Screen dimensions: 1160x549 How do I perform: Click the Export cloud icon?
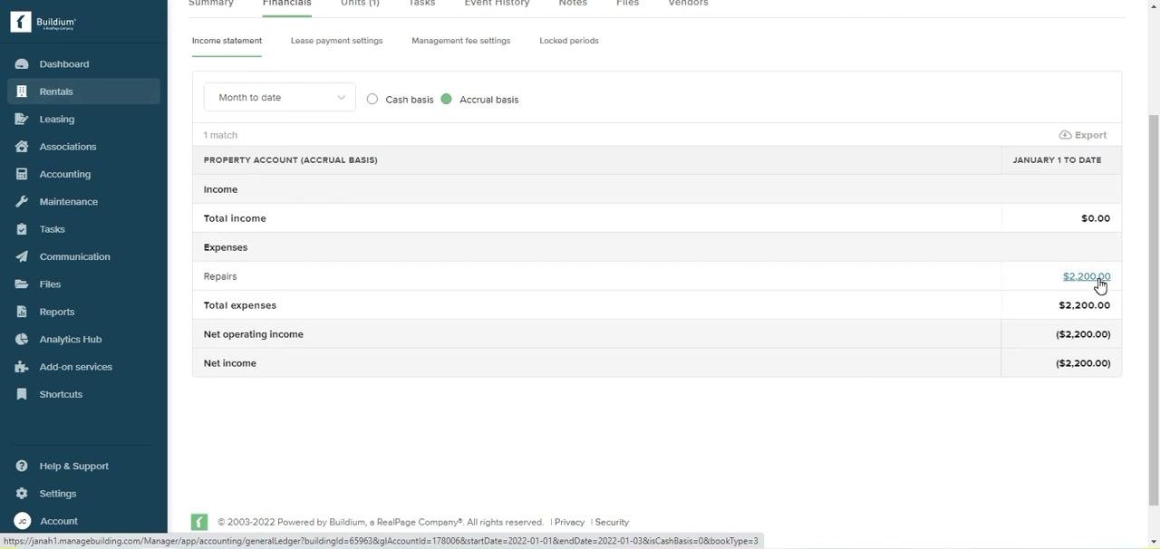(x=1065, y=135)
